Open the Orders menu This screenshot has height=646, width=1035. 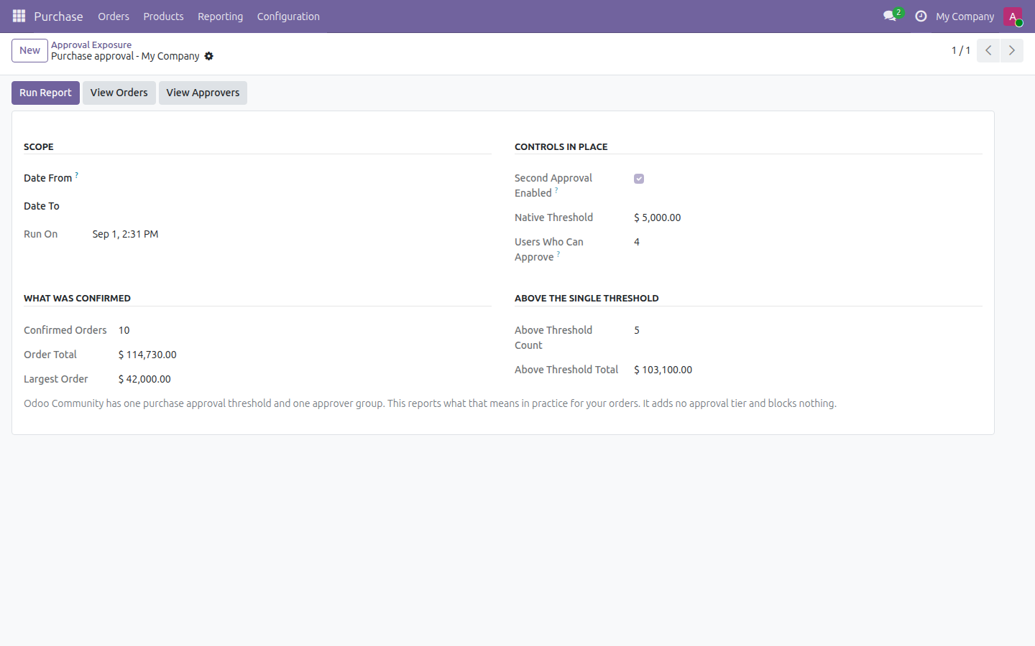point(114,16)
